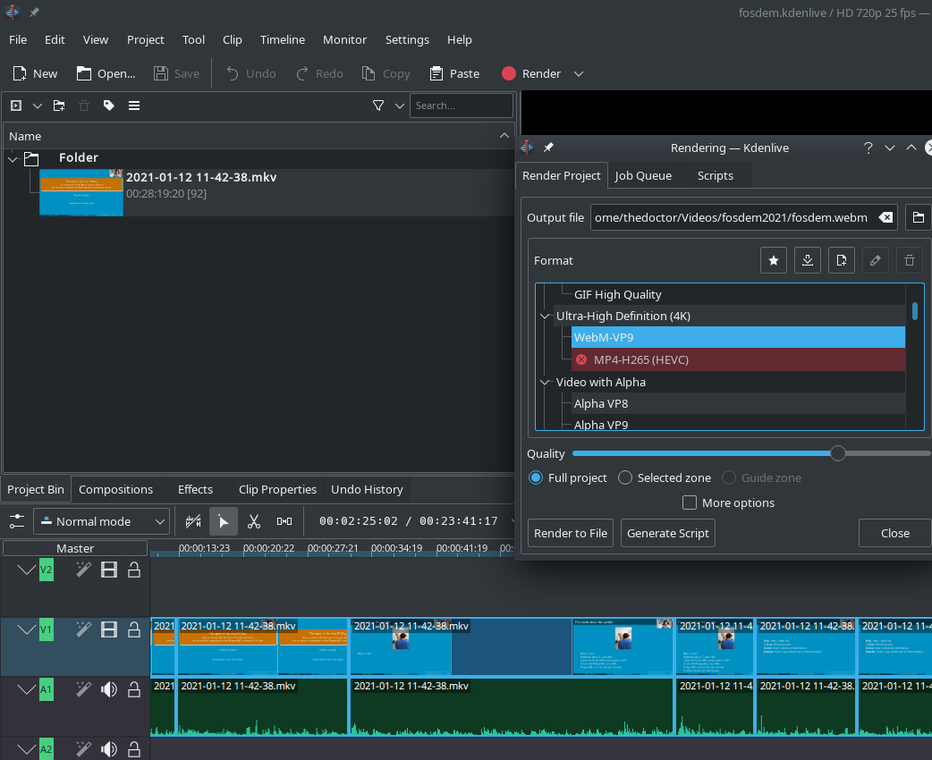Hide video on track V2 film icon
The image size is (932, 760).
pyautogui.click(x=109, y=570)
